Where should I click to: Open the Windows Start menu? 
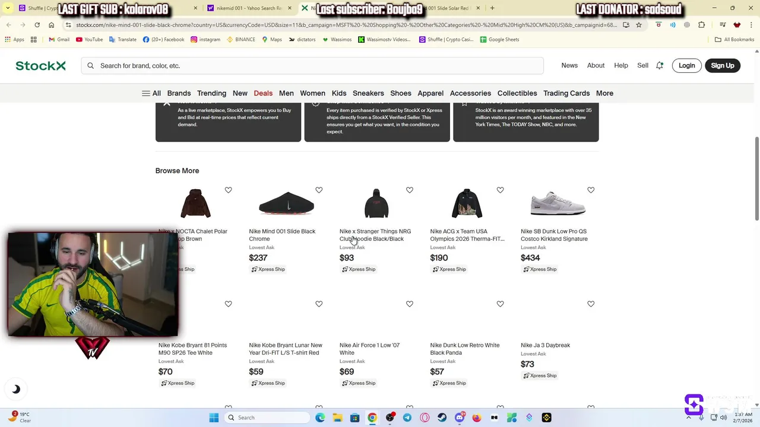point(214,418)
